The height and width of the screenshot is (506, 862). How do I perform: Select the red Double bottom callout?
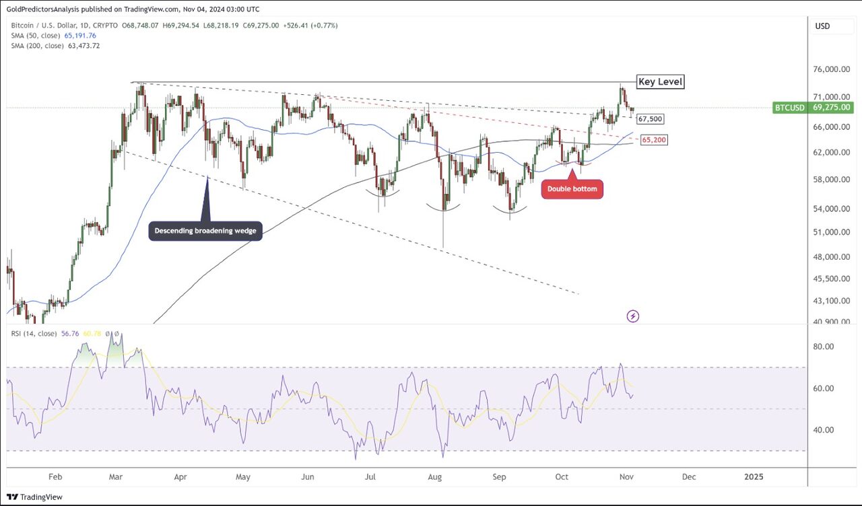572,189
